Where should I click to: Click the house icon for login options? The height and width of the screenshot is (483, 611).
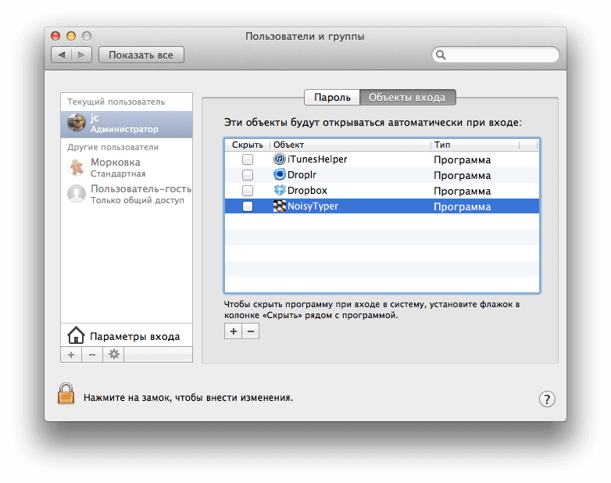coord(76,335)
